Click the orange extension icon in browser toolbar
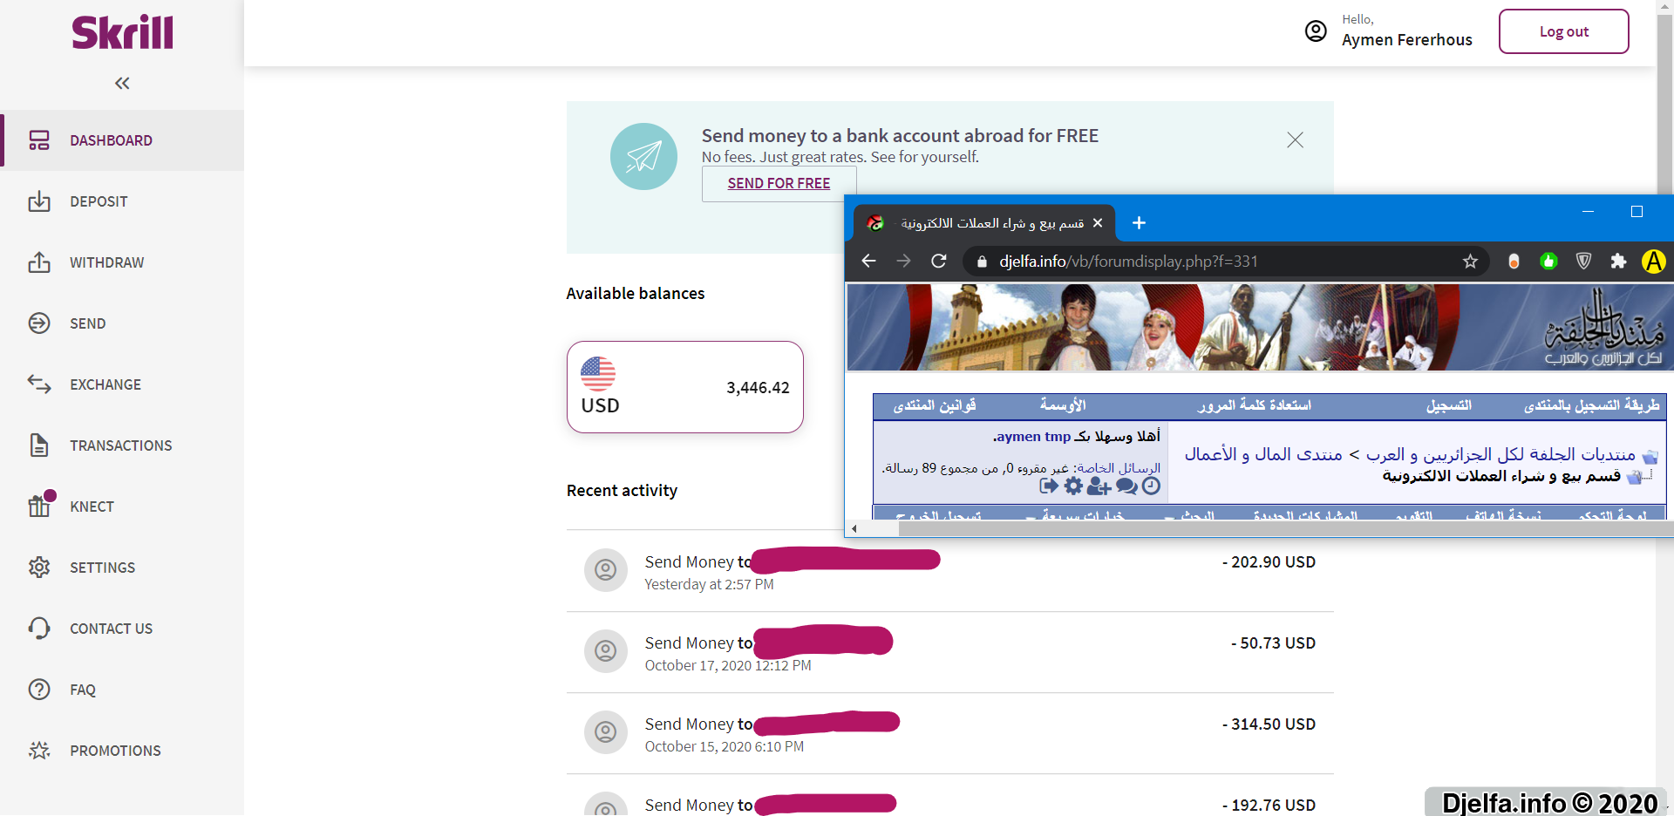 pyautogui.click(x=1514, y=261)
